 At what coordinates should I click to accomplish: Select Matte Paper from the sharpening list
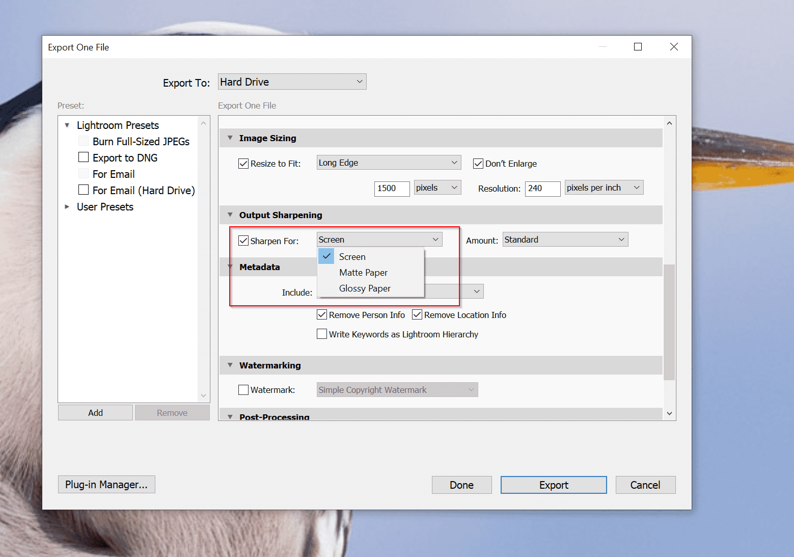click(363, 272)
